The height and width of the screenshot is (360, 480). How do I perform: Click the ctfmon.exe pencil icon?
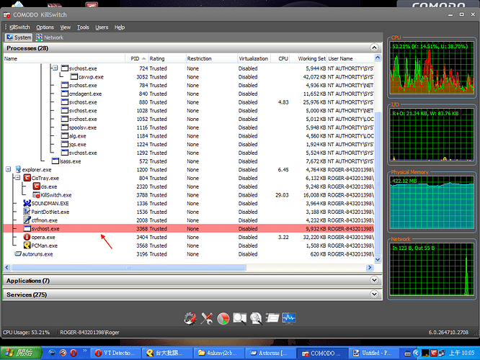tap(27, 220)
